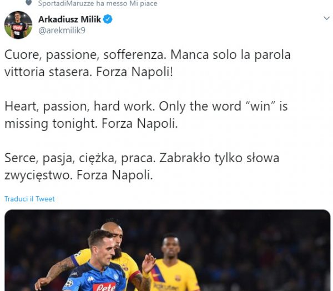
Task: Click the word "zwycięstwo" in the Polish text
Action: [x=42, y=174]
